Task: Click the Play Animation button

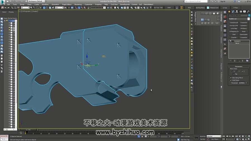Action: pyautogui.click(x=230, y=136)
